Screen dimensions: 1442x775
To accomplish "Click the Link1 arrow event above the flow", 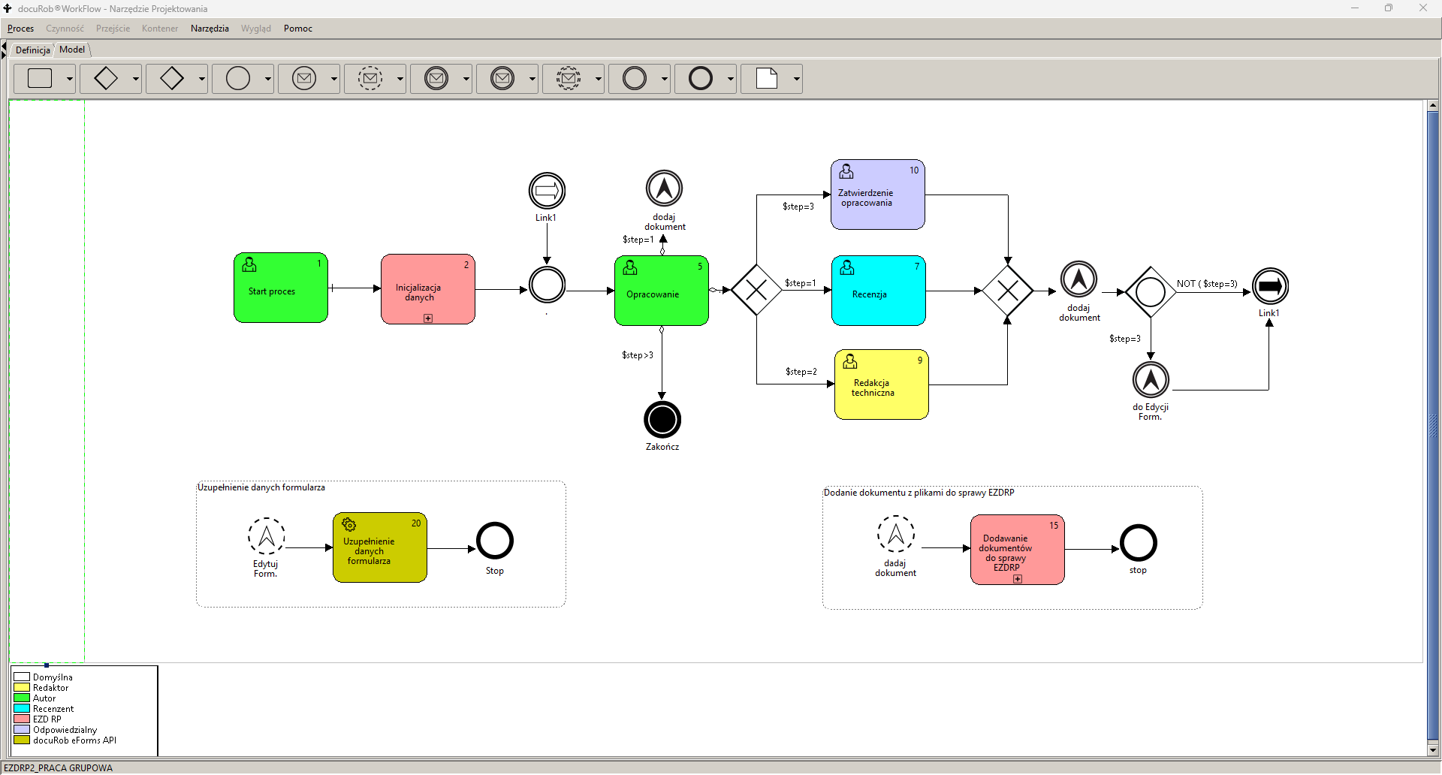I will click(x=547, y=191).
